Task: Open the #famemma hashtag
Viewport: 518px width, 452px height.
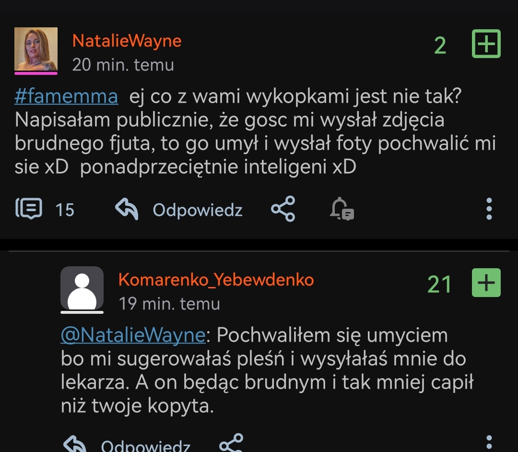Action: point(66,96)
